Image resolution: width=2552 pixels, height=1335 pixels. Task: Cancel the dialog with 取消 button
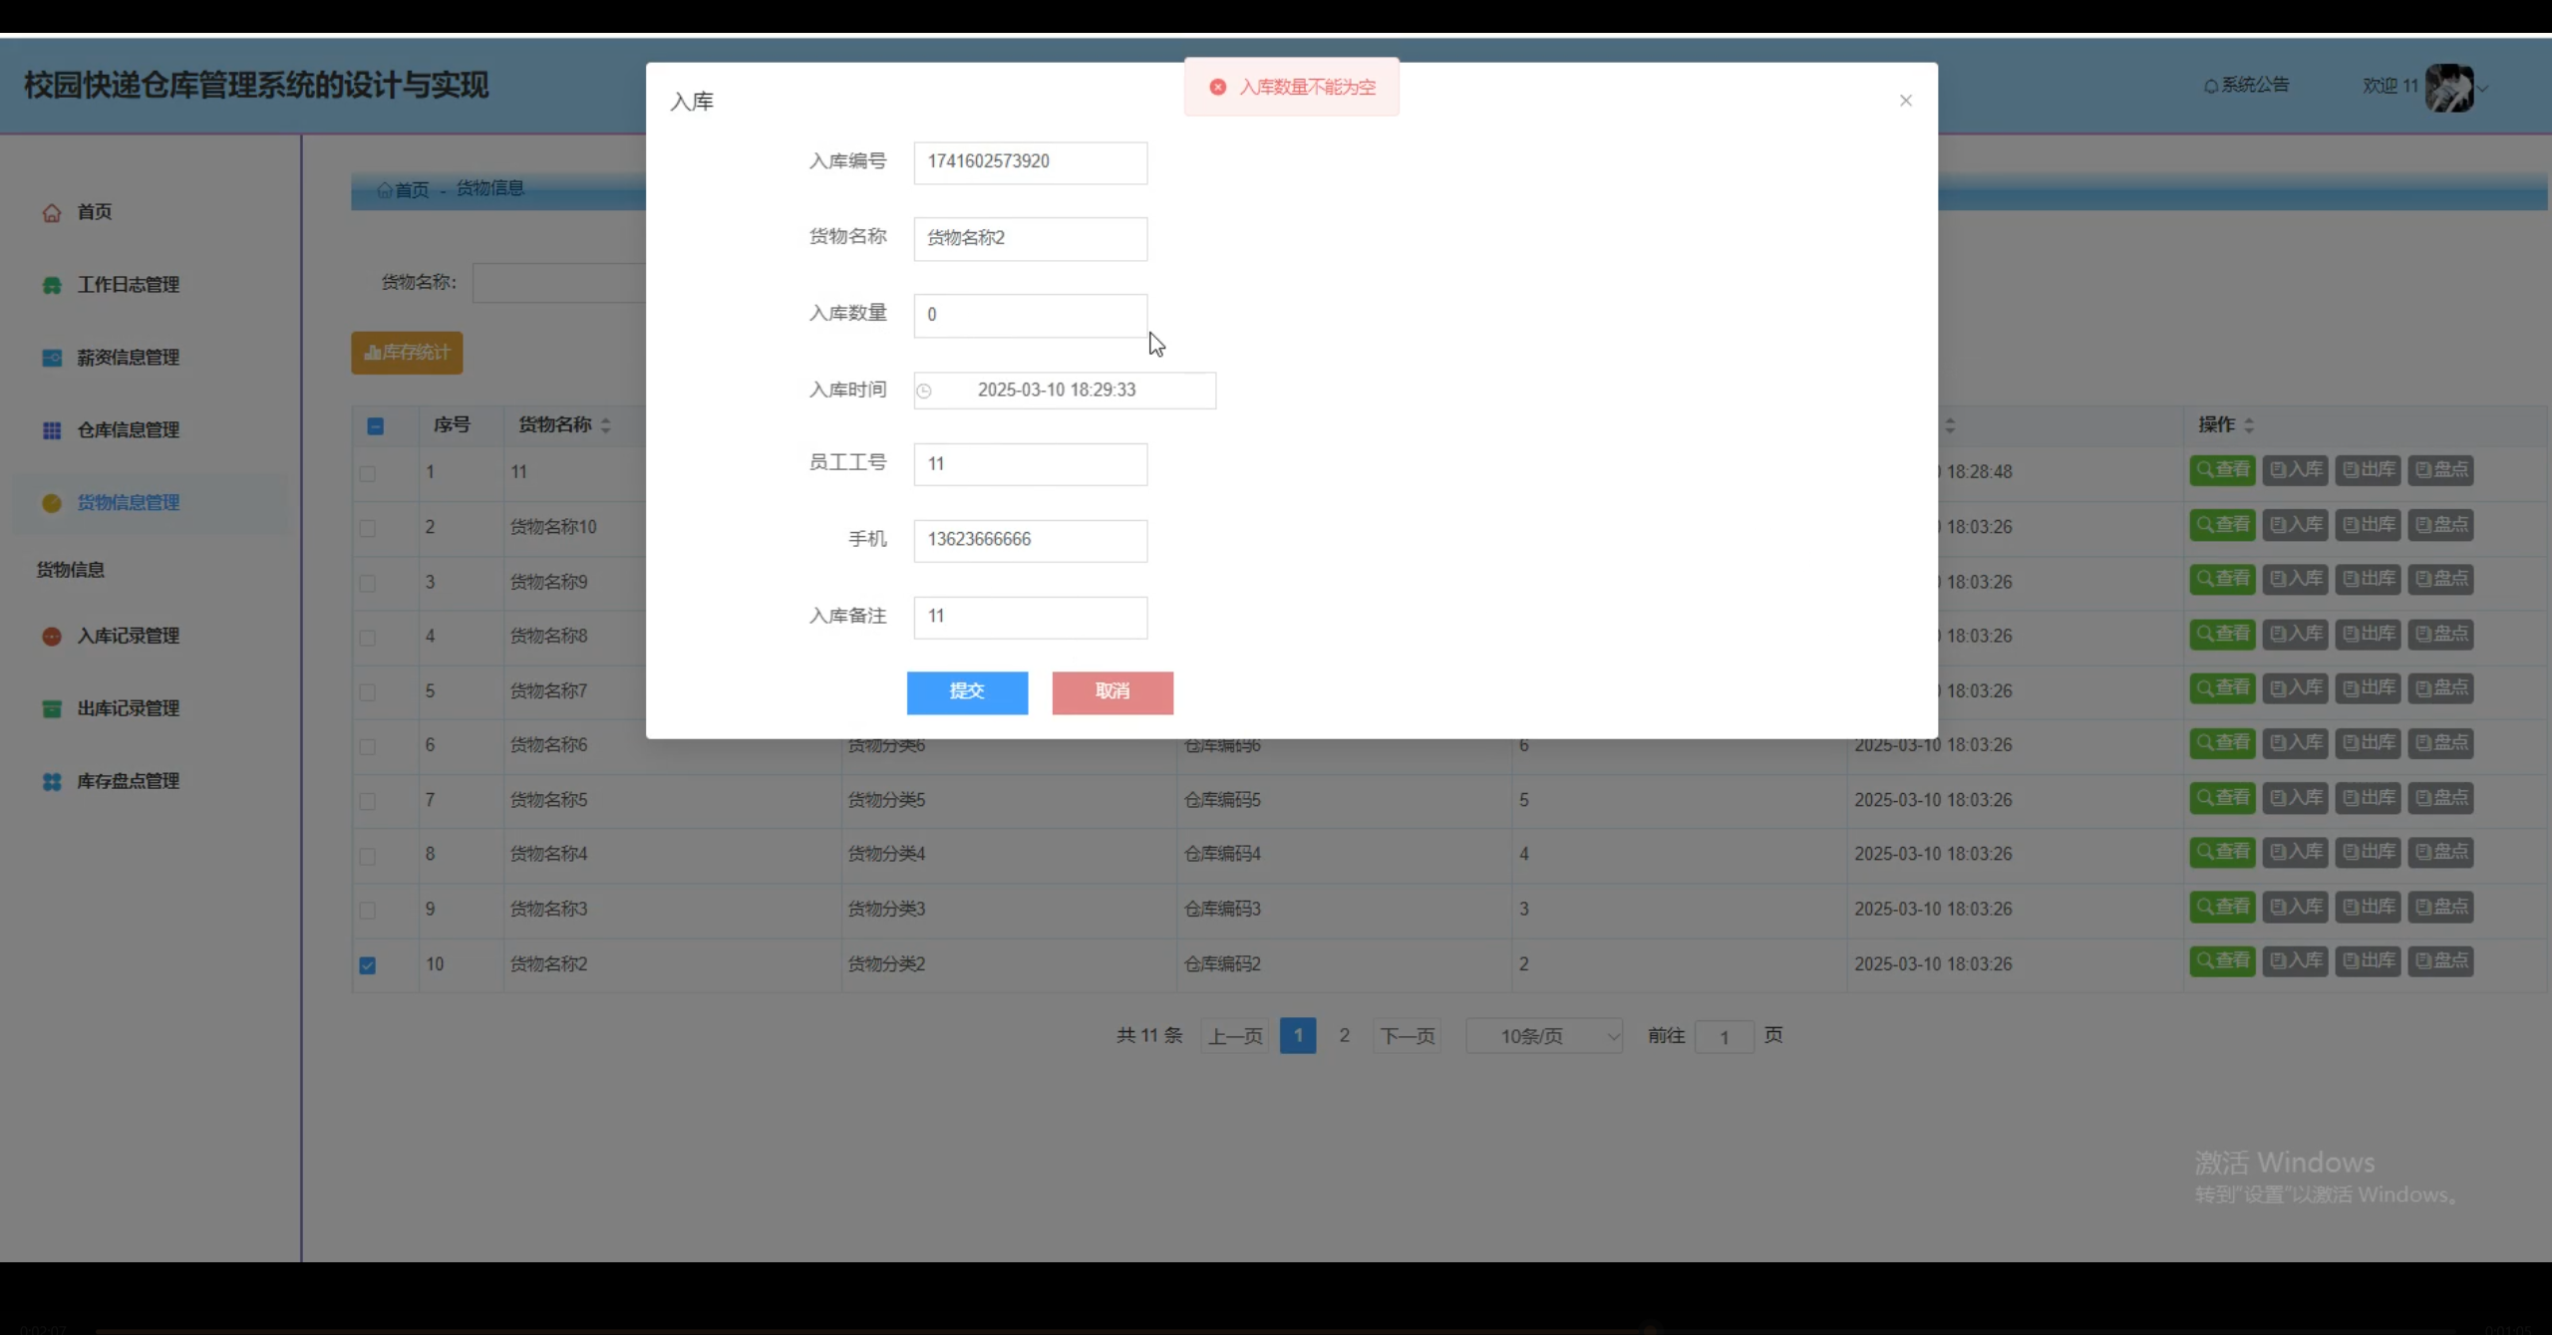(1112, 691)
